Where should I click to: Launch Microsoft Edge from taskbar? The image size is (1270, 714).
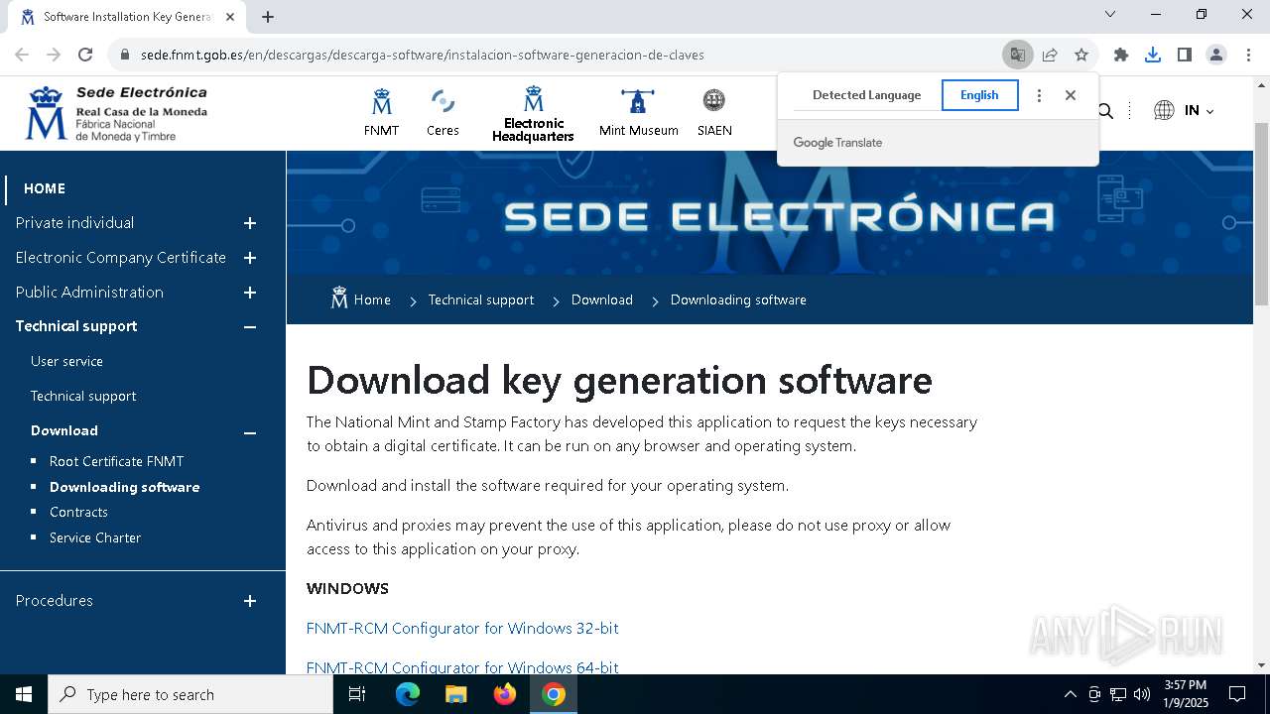(x=408, y=694)
